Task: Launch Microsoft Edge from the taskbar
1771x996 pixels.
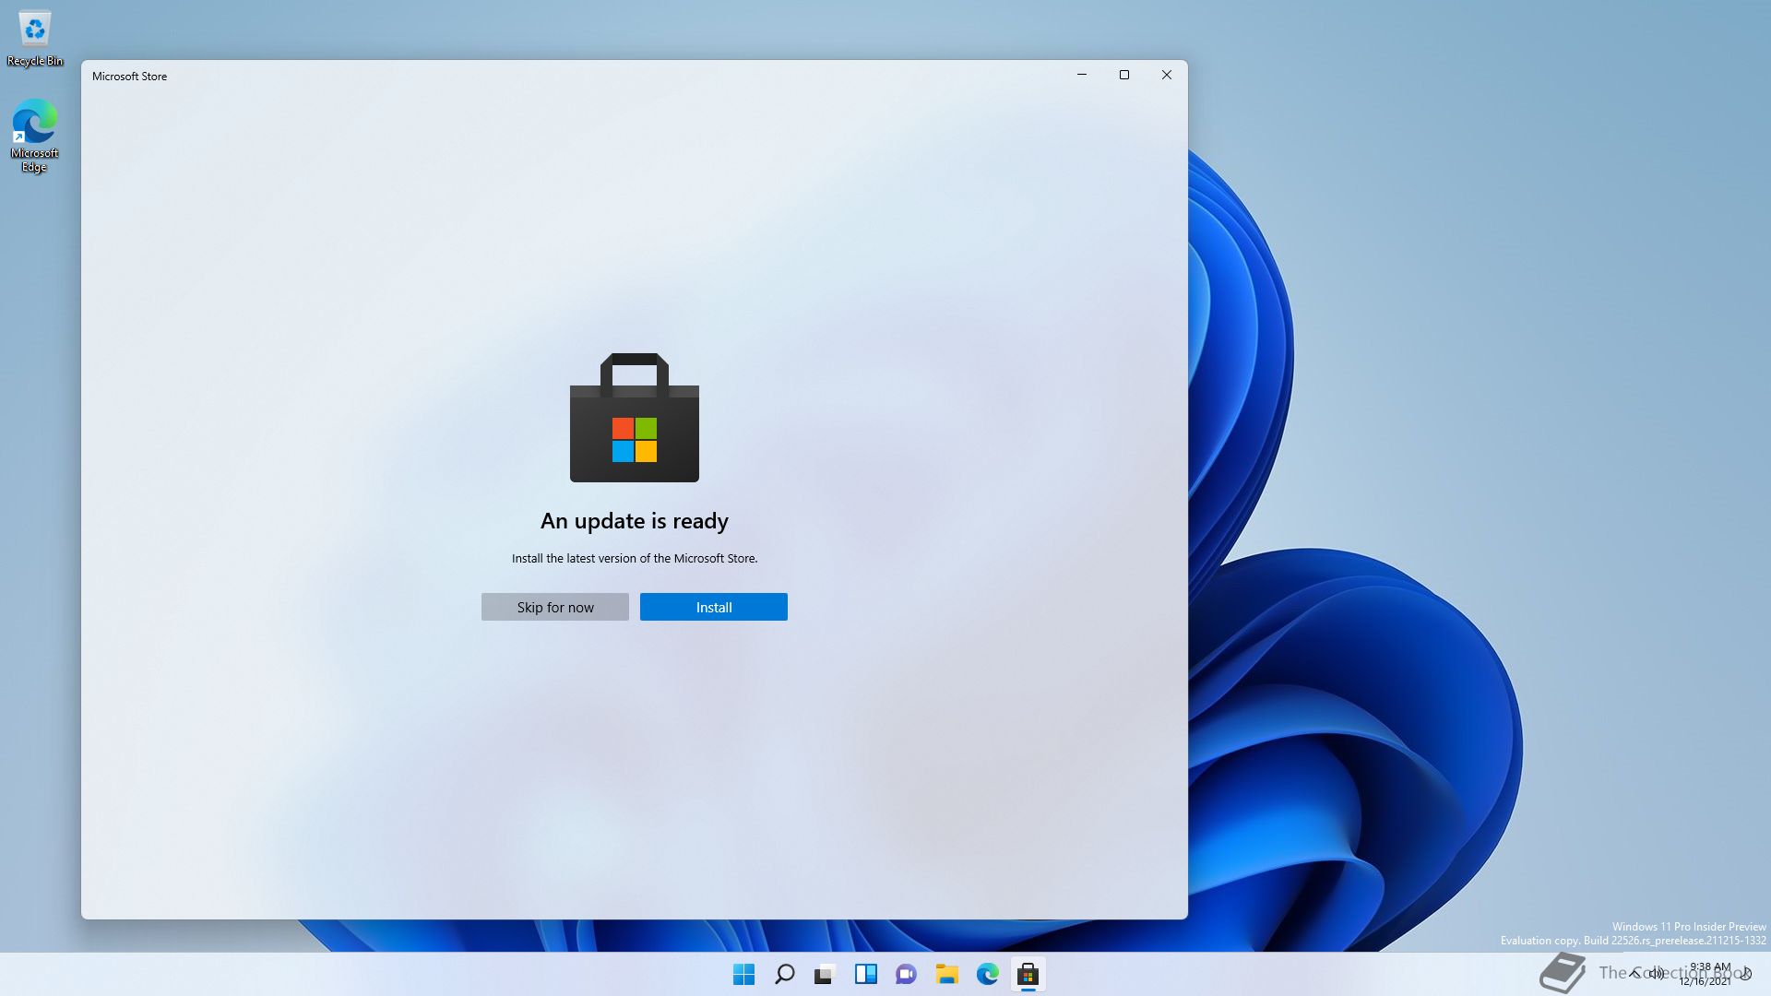Action: click(x=987, y=974)
